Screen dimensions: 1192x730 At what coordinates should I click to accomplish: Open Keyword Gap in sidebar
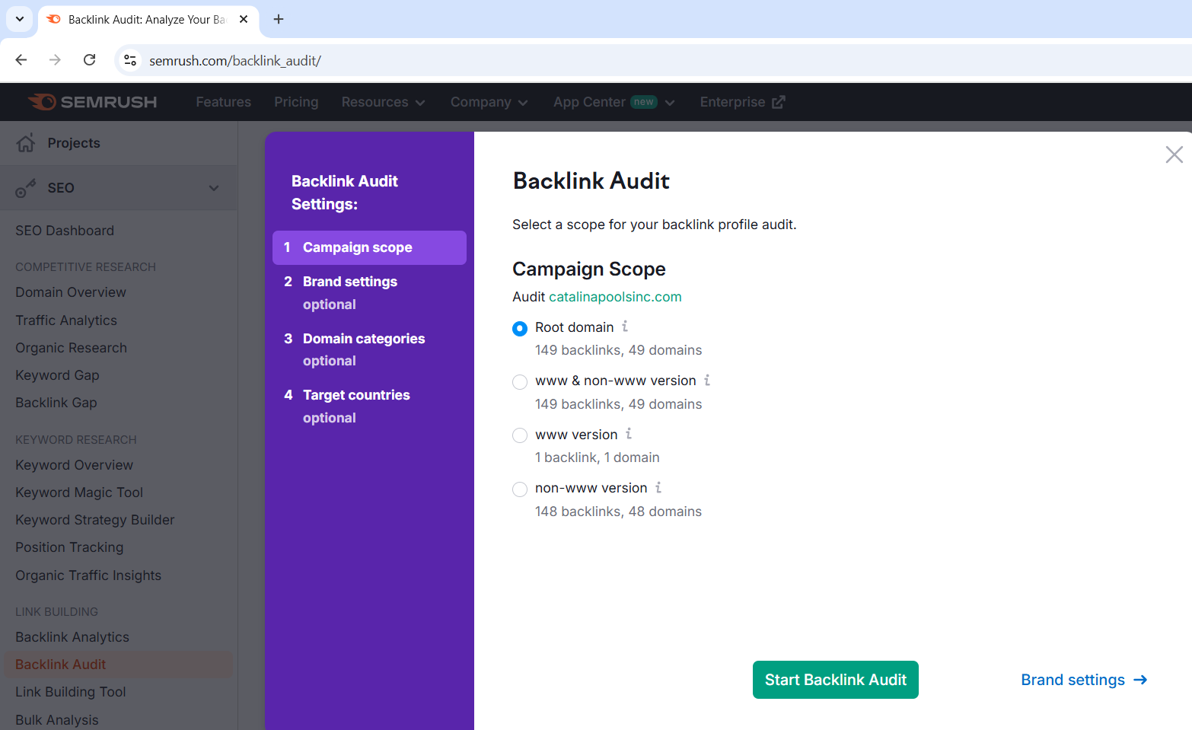point(57,375)
